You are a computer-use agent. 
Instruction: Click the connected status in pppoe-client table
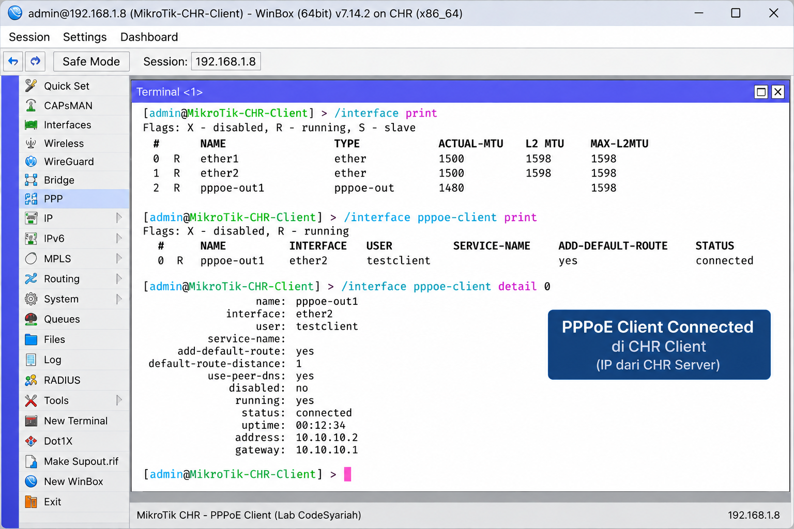[x=724, y=260]
